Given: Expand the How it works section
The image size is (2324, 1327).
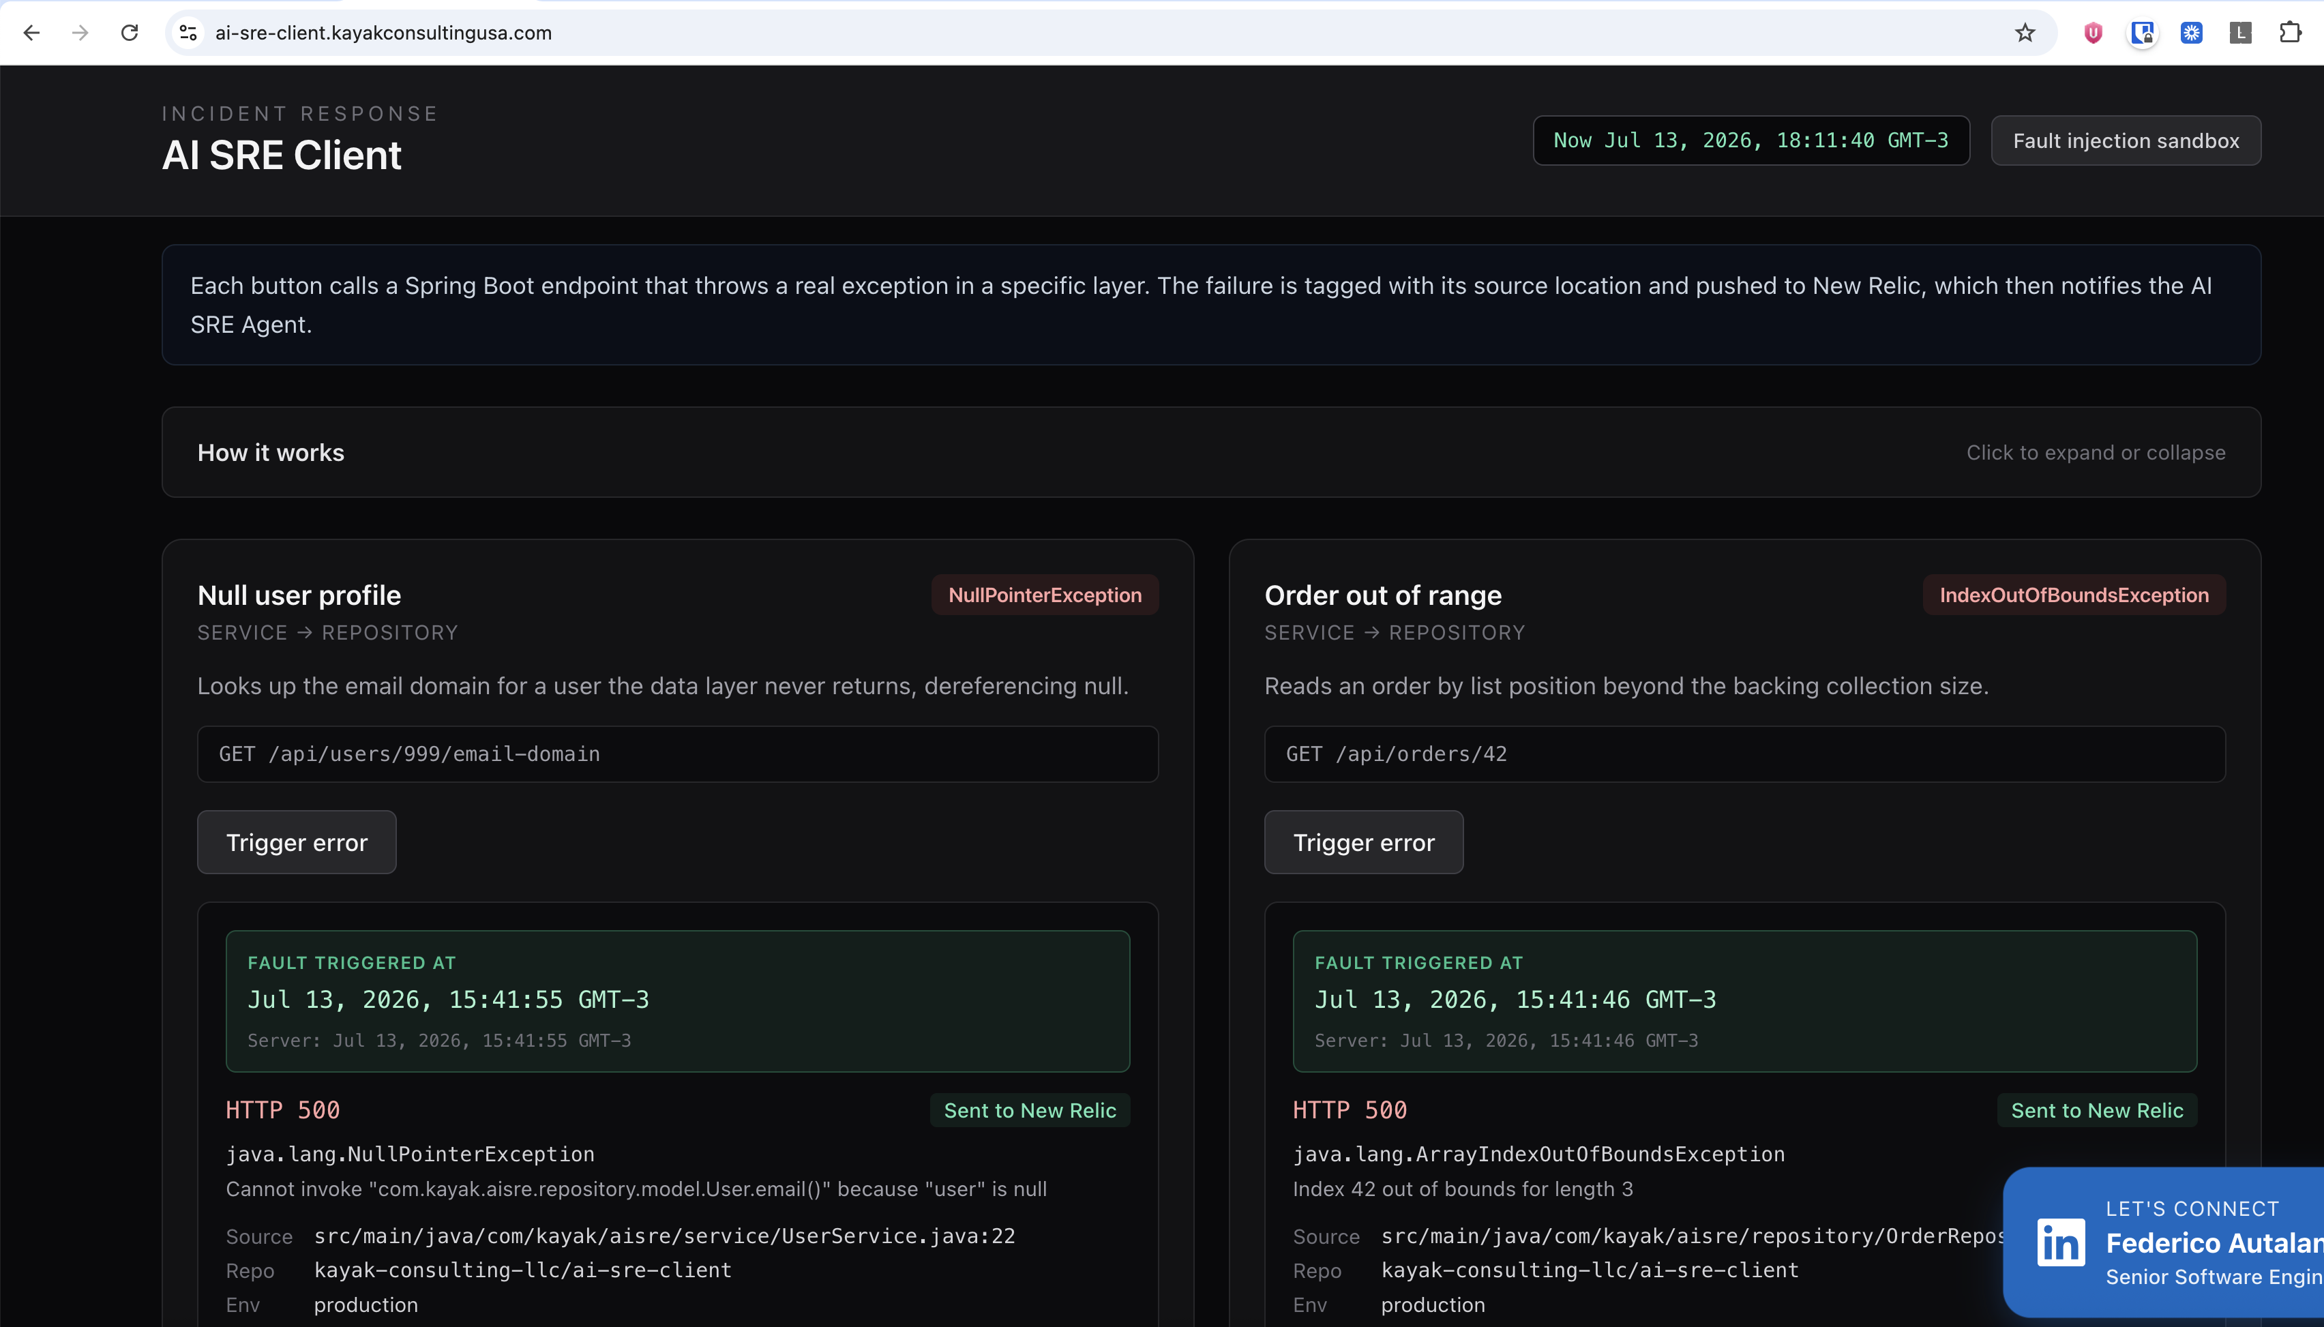Looking at the screenshot, I should [1211, 452].
